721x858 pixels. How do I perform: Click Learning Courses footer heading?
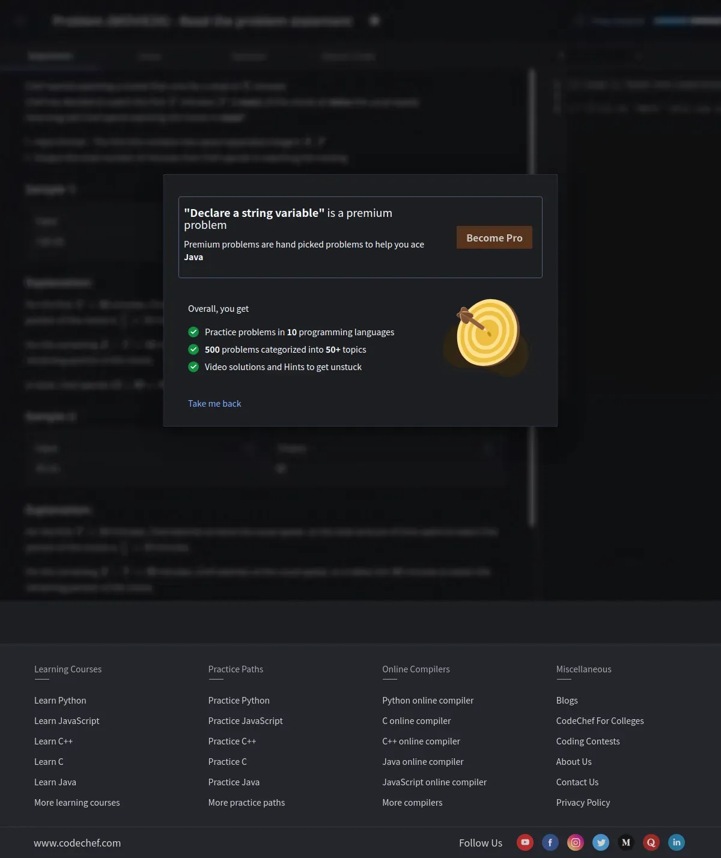pos(68,669)
